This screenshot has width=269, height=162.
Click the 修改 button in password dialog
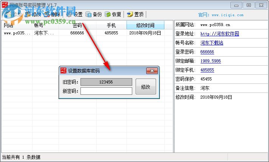tap(146, 86)
